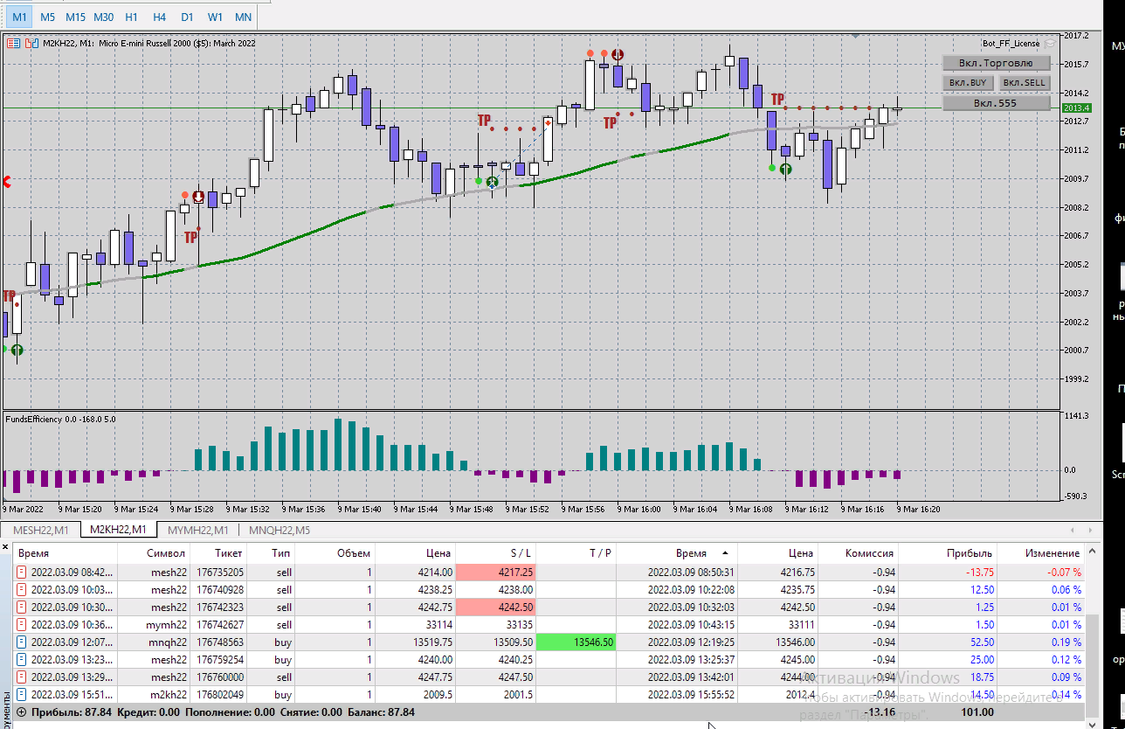Click the Время header with sort arrow

(x=677, y=553)
